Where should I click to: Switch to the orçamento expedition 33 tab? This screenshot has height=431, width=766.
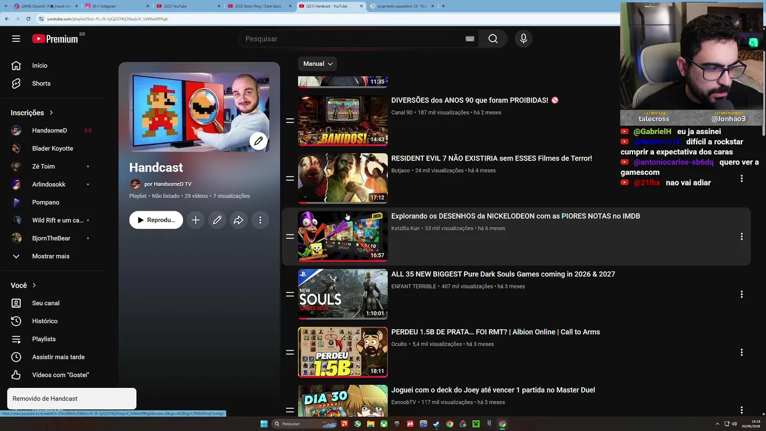(x=401, y=6)
